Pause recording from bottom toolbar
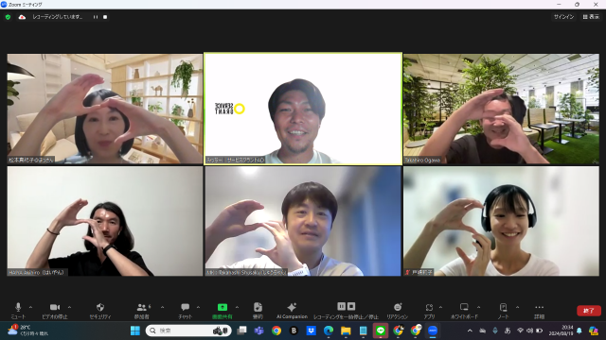 click(x=341, y=306)
